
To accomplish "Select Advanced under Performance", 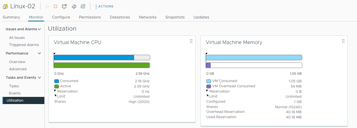I will click(18, 69).
